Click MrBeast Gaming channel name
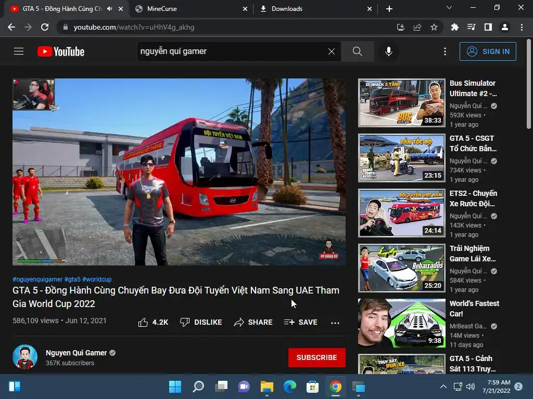 pos(468,326)
